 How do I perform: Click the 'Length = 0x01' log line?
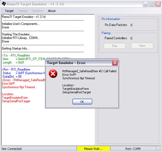(x=14, y=62)
